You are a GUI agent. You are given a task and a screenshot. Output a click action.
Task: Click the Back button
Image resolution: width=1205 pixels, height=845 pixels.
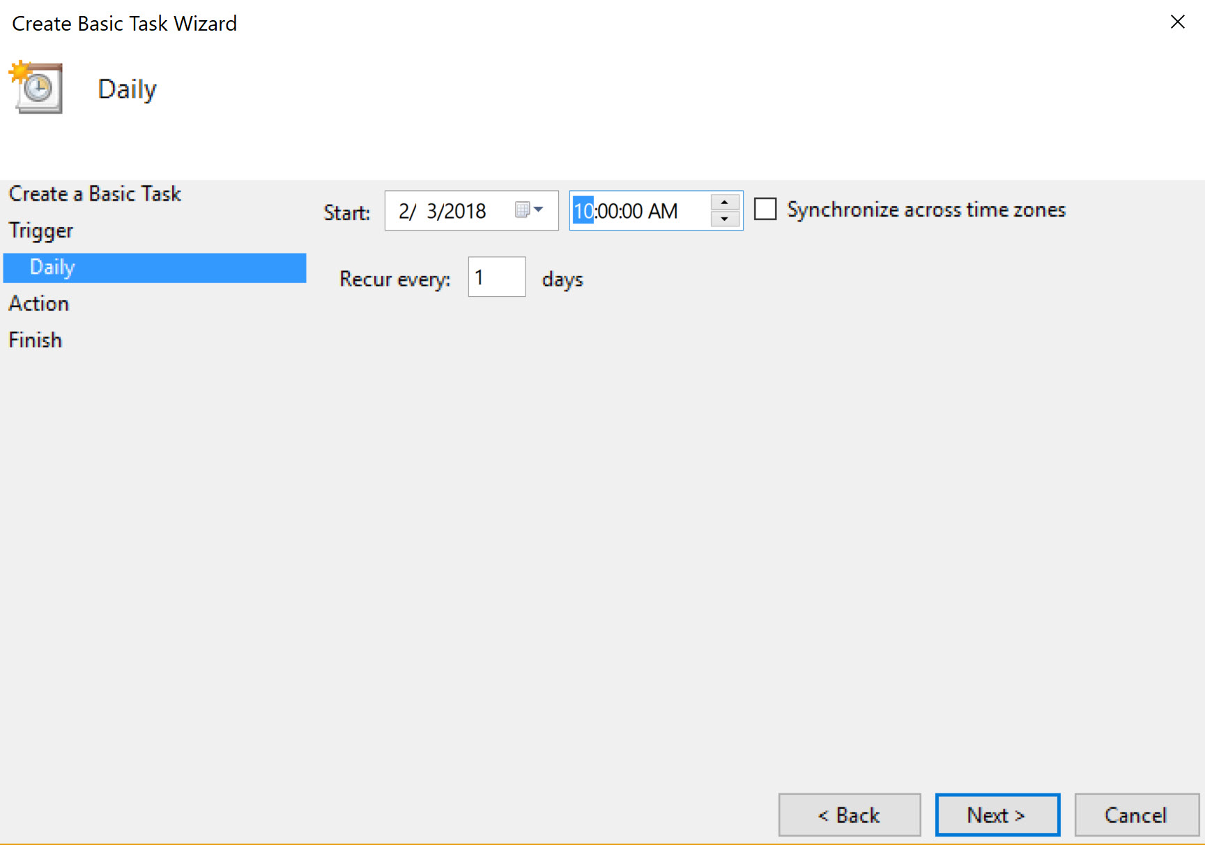click(x=850, y=815)
